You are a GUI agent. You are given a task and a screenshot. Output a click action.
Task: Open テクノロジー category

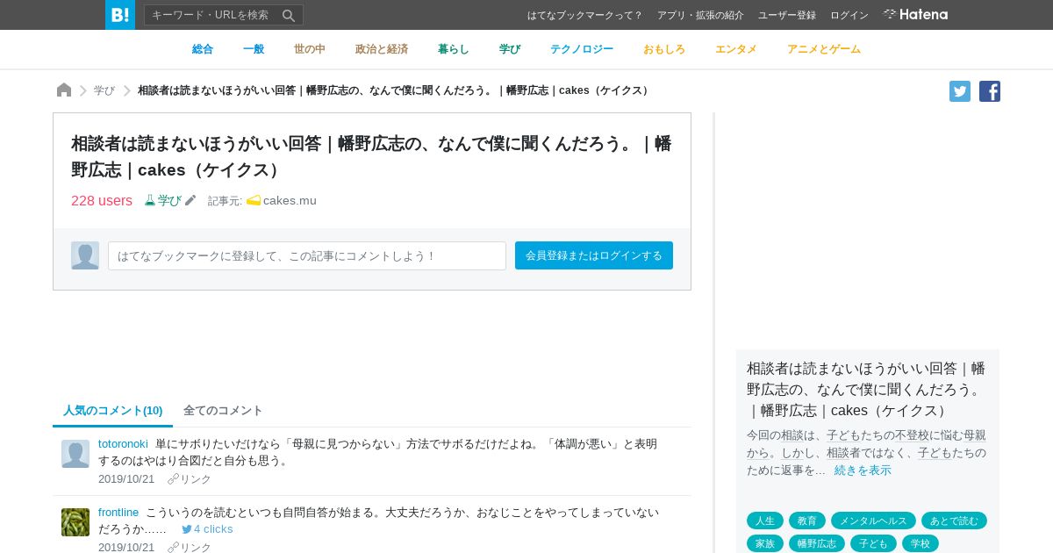click(582, 49)
